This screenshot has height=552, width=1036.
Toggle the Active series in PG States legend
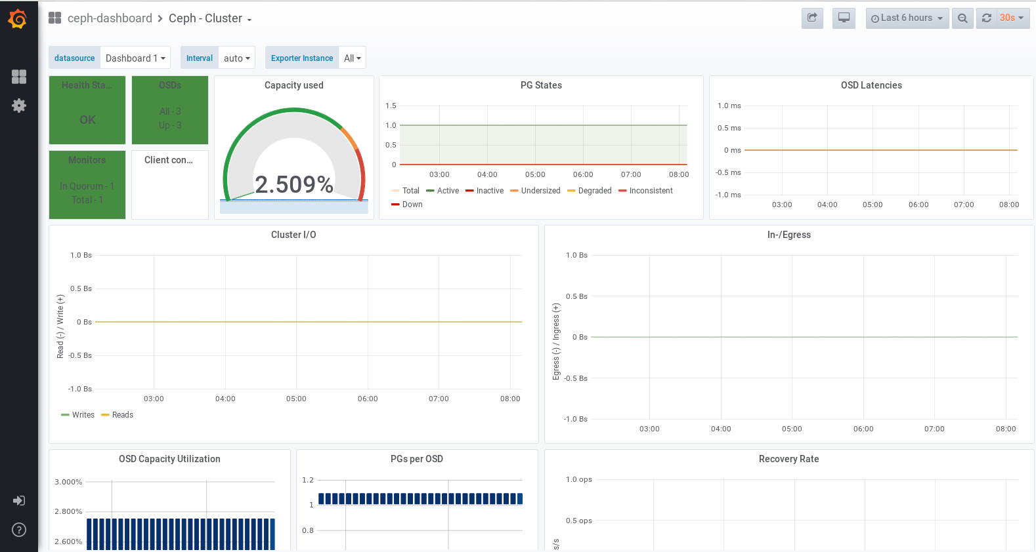click(x=448, y=191)
